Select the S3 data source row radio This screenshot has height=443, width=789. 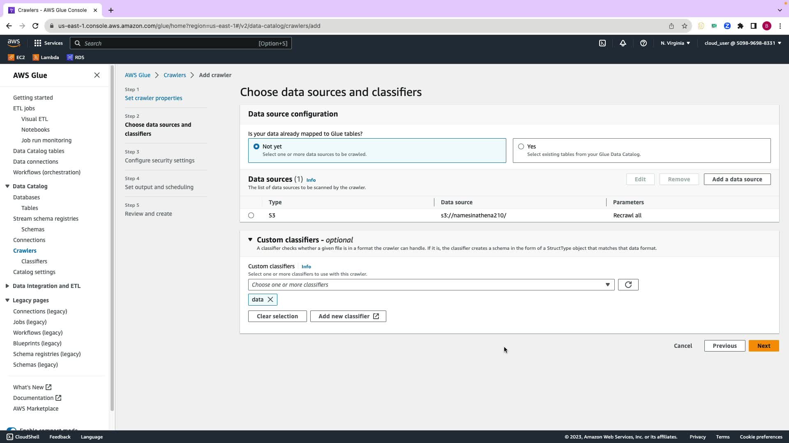[x=251, y=215]
